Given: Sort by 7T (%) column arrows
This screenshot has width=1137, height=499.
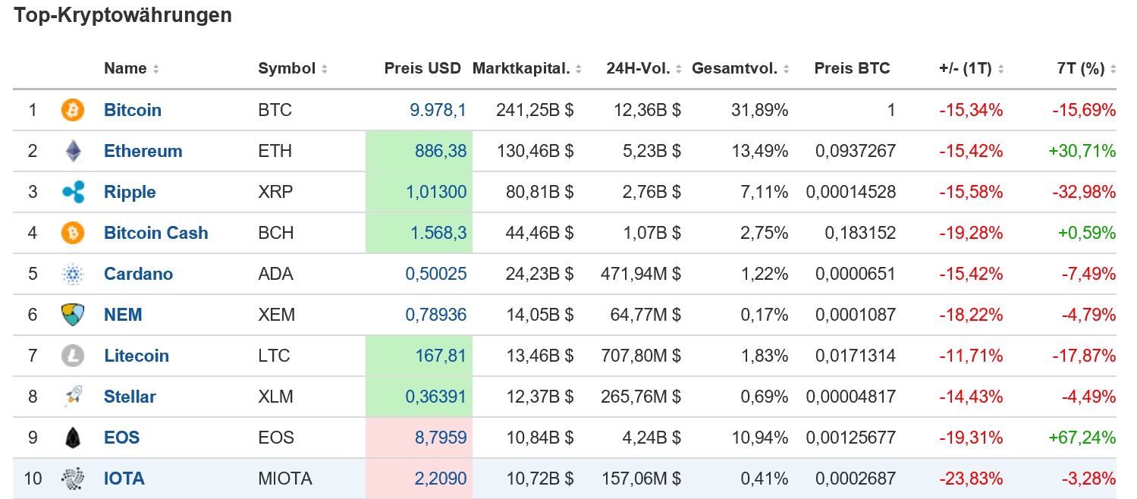Looking at the screenshot, I should (x=1113, y=69).
